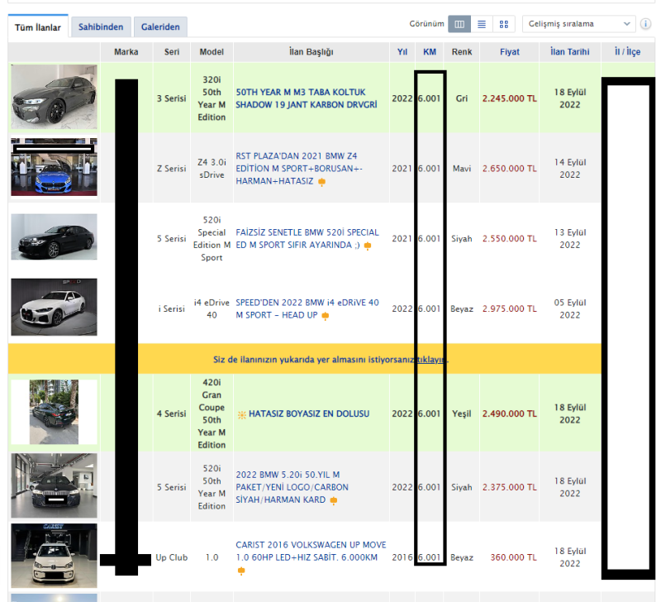Click the price "2.975.000 TL"

510,308
